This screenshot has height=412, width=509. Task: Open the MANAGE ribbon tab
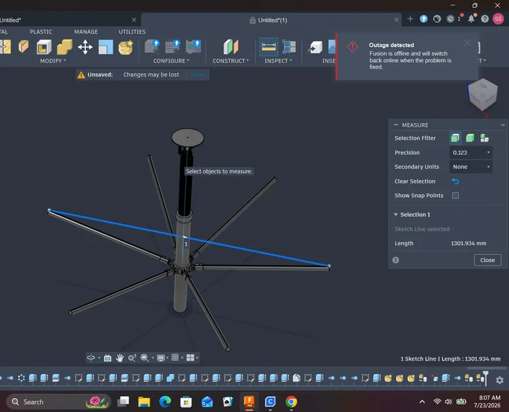[86, 32]
